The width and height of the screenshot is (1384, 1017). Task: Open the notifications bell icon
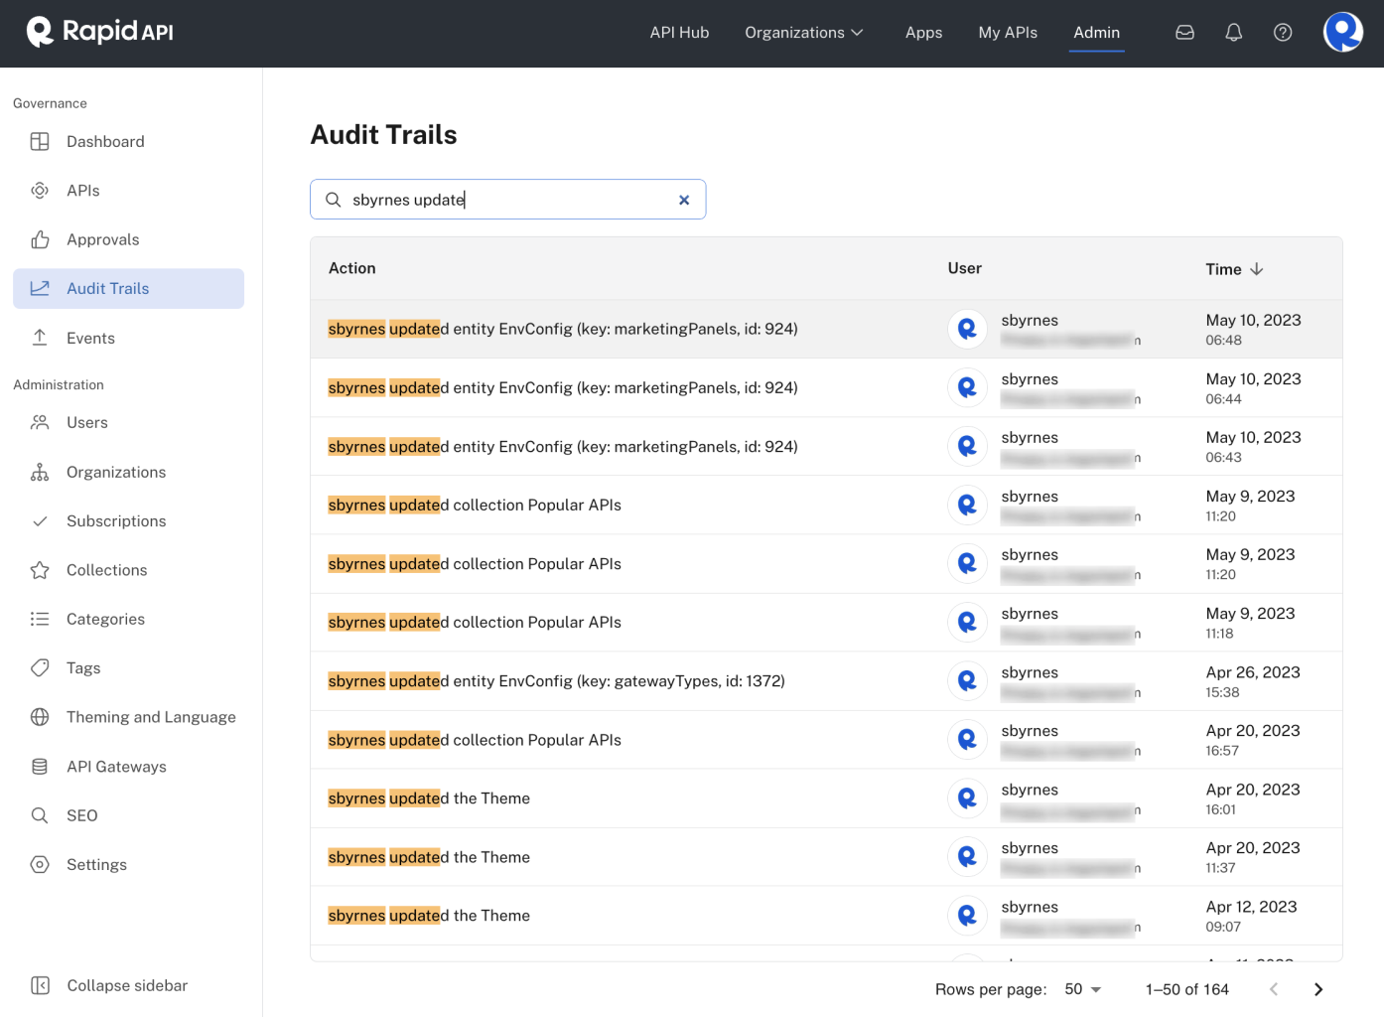tap(1234, 33)
